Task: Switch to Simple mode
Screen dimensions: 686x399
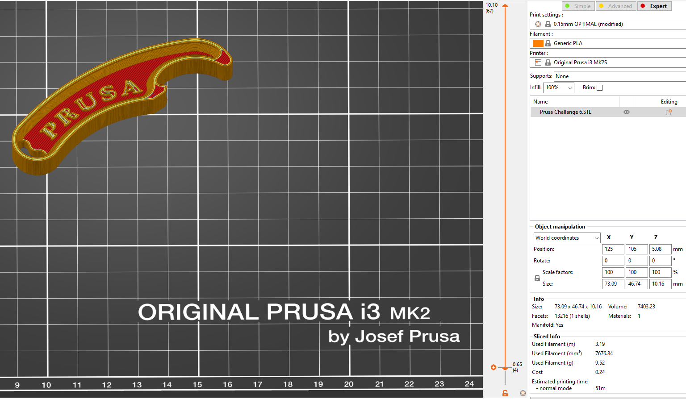Action: point(578,6)
